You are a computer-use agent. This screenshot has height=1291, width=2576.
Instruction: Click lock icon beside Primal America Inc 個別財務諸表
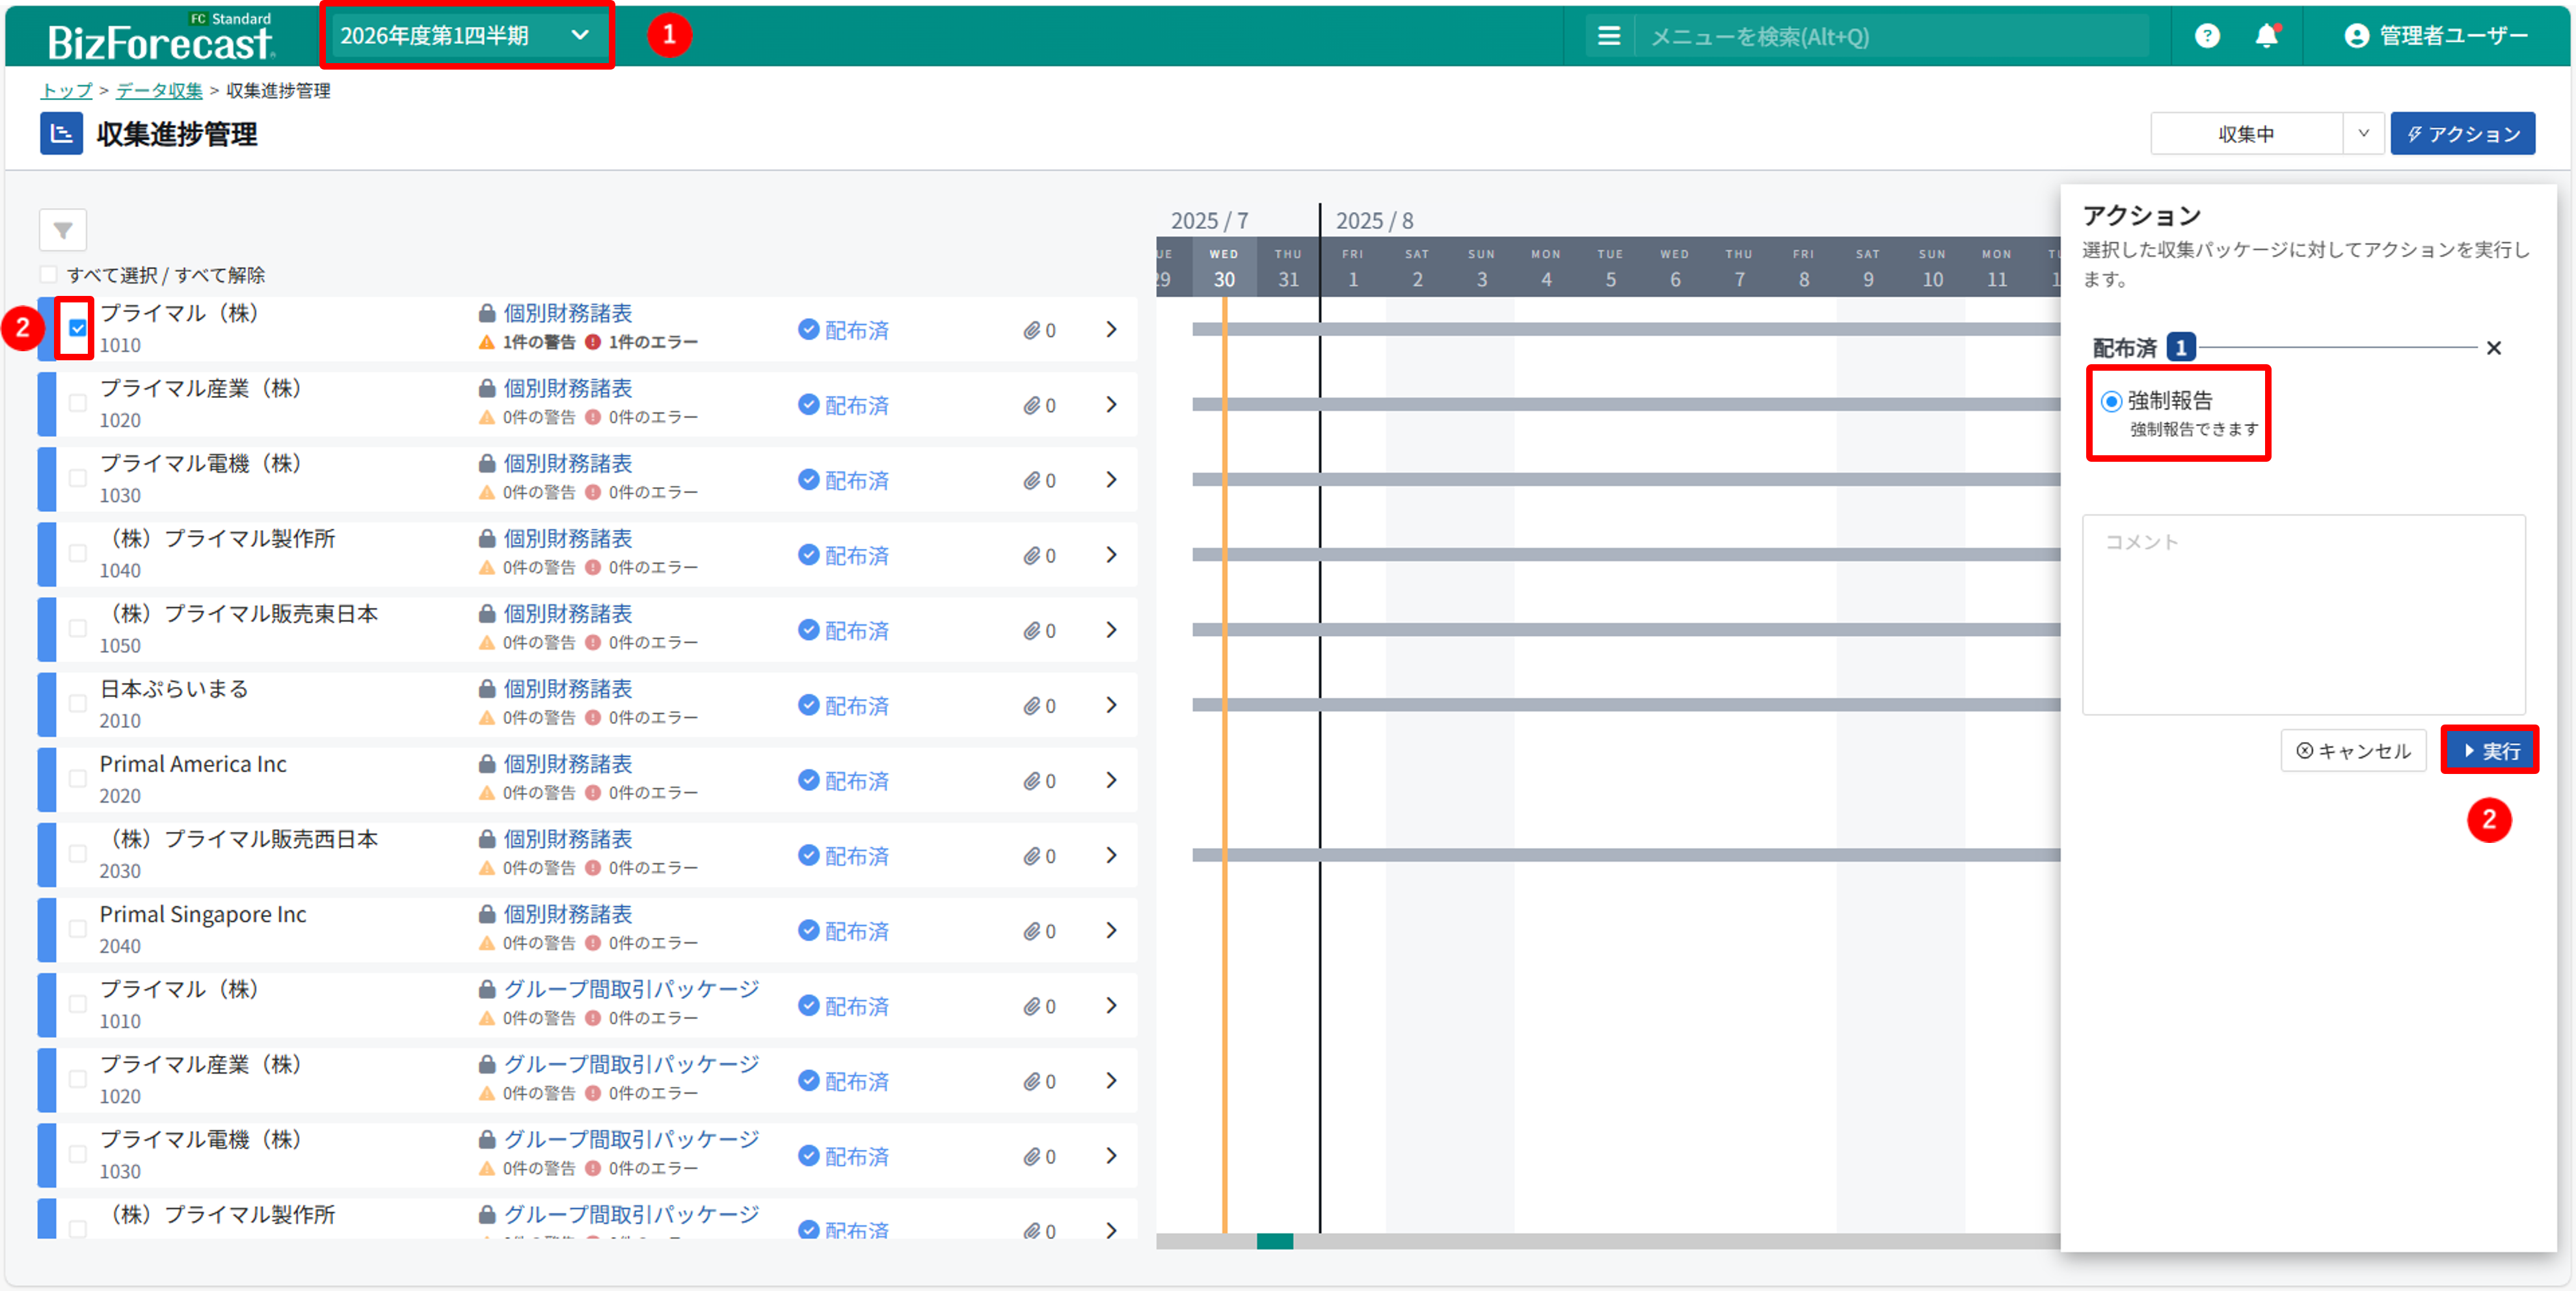tap(487, 764)
